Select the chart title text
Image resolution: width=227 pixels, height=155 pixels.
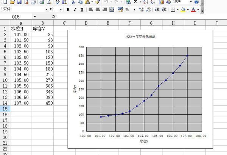coord(140,37)
